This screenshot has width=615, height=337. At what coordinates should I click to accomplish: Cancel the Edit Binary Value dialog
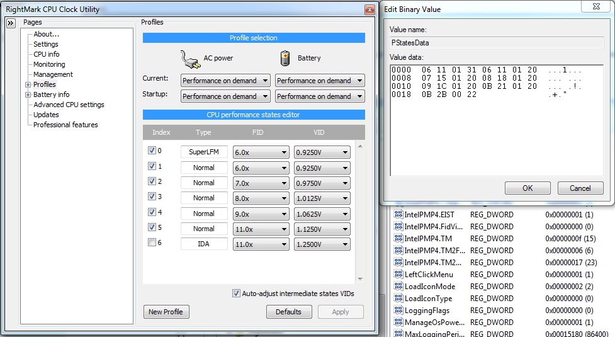click(x=580, y=188)
